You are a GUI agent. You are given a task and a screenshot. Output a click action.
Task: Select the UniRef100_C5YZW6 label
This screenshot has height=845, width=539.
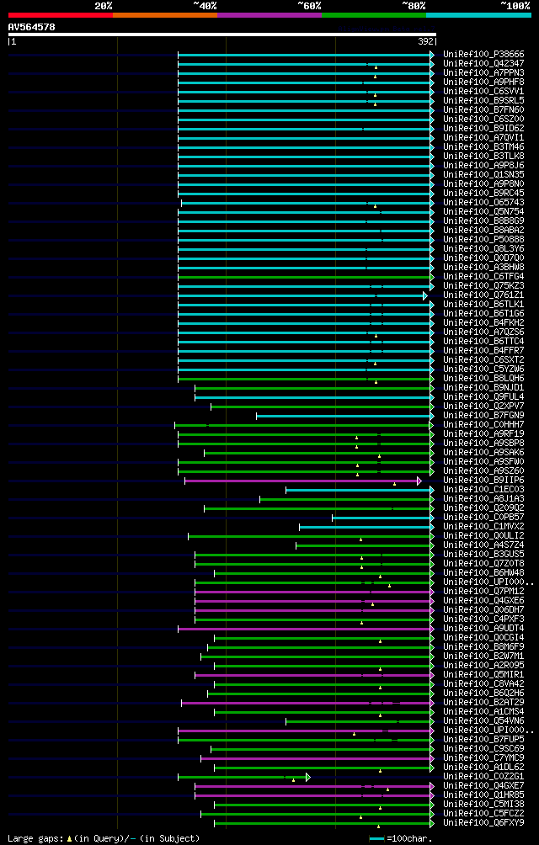tap(483, 369)
